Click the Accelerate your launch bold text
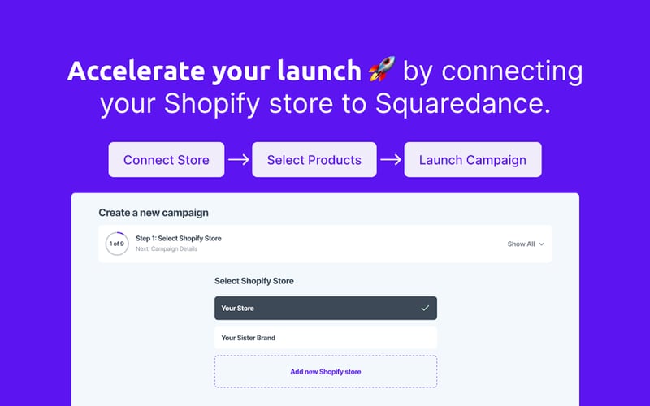 (214, 71)
